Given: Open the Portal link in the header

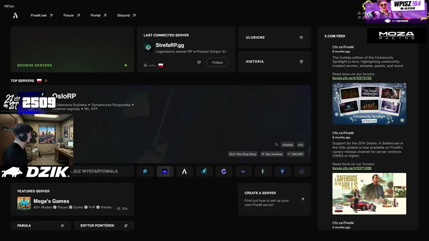Looking at the screenshot, I should [99, 15].
